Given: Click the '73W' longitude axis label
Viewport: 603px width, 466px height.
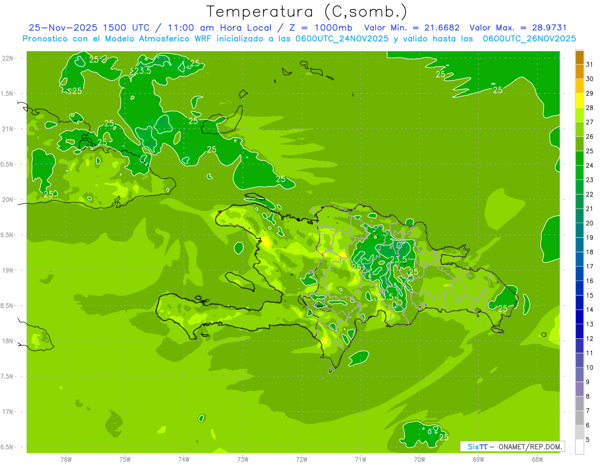Looking at the screenshot, I should click(243, 459).
